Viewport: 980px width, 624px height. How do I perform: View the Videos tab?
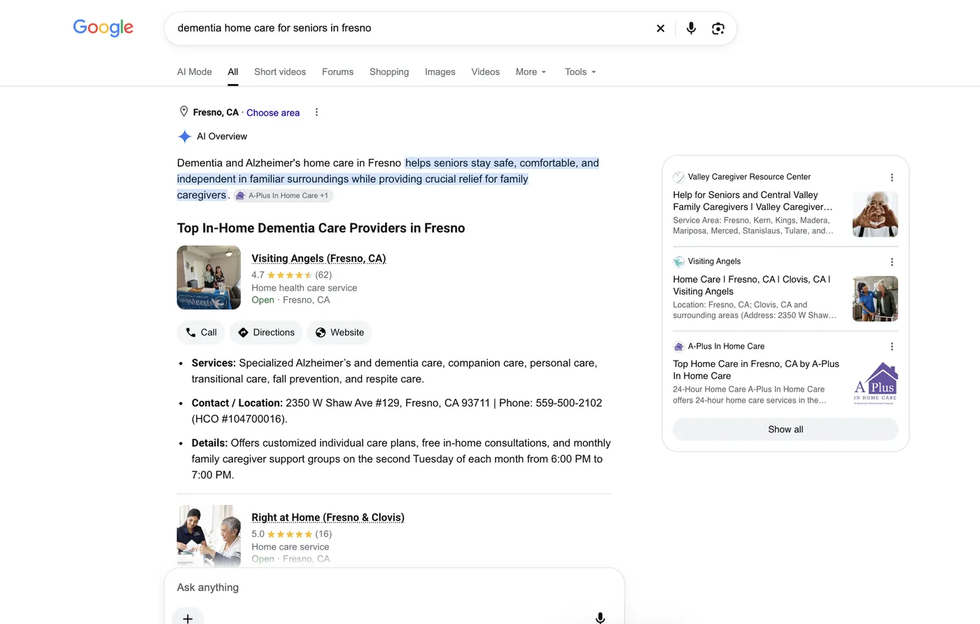pos(486,72)
